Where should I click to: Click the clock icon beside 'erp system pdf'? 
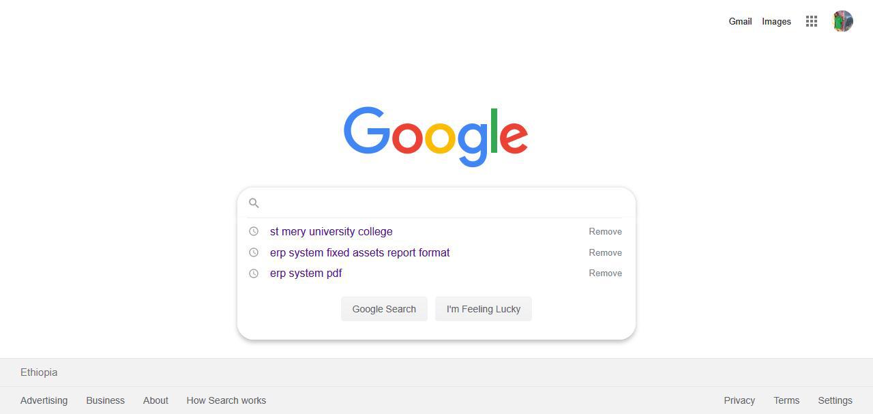(253, 273)
